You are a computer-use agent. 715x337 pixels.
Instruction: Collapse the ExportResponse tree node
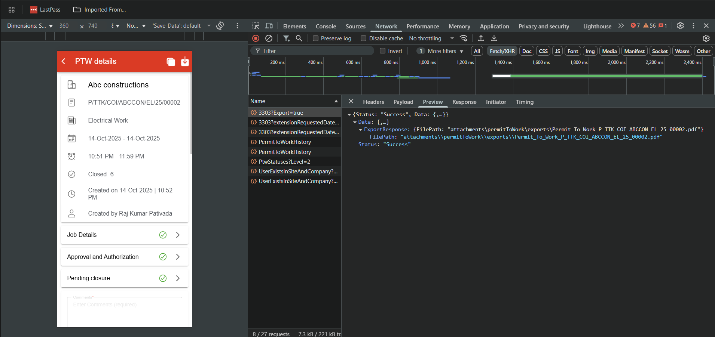click(x=361, y=130)
